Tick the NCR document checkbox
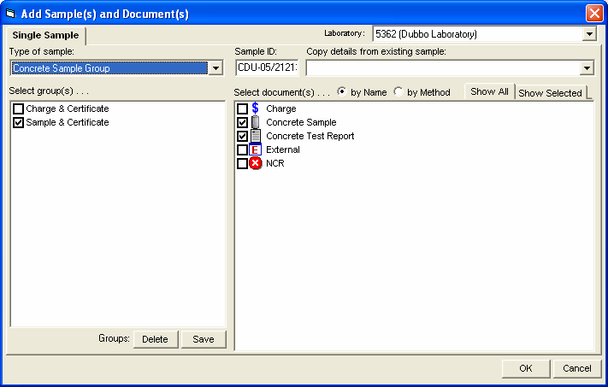The image size is (608, 387). point(242,163)
